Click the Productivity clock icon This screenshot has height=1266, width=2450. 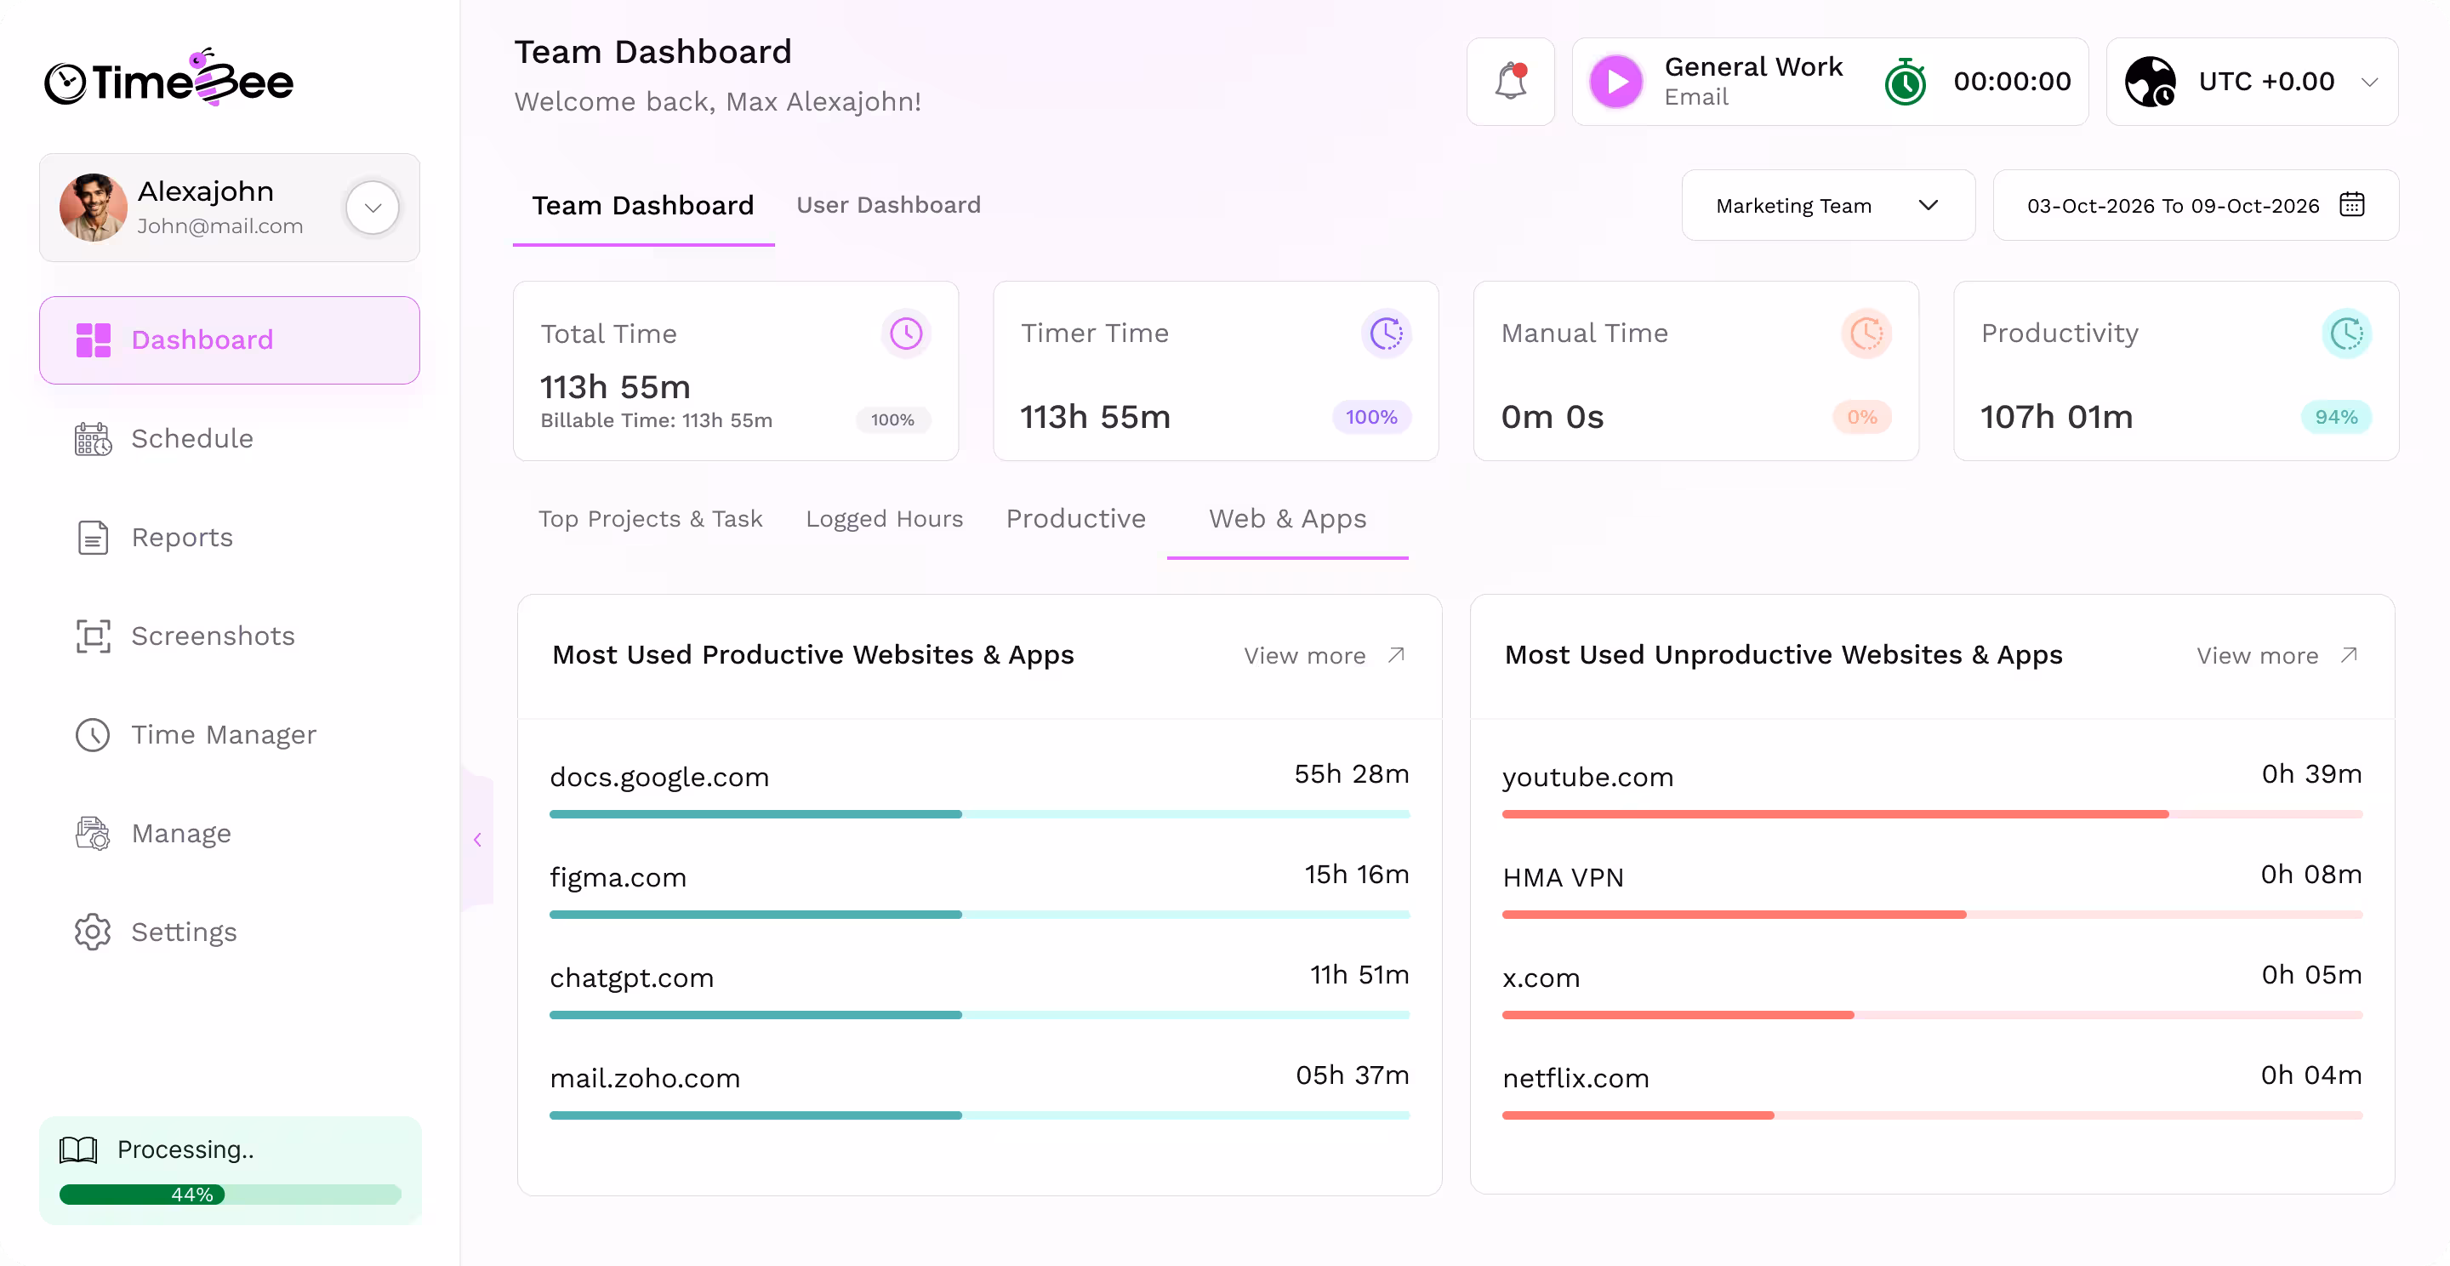point(2346,334)
